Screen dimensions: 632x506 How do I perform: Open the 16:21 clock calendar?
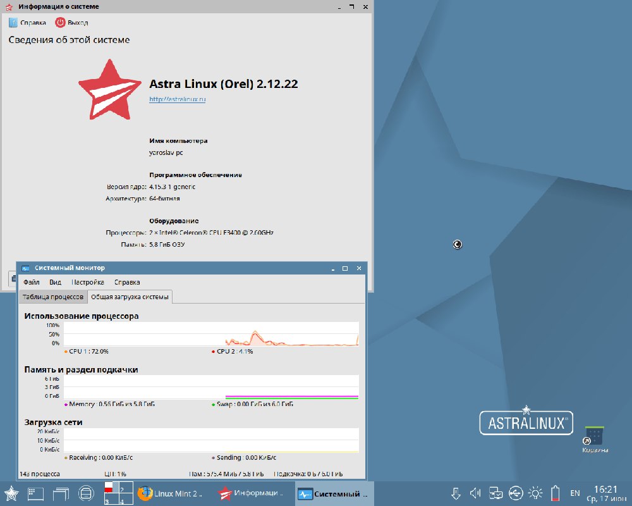[606, 494]
